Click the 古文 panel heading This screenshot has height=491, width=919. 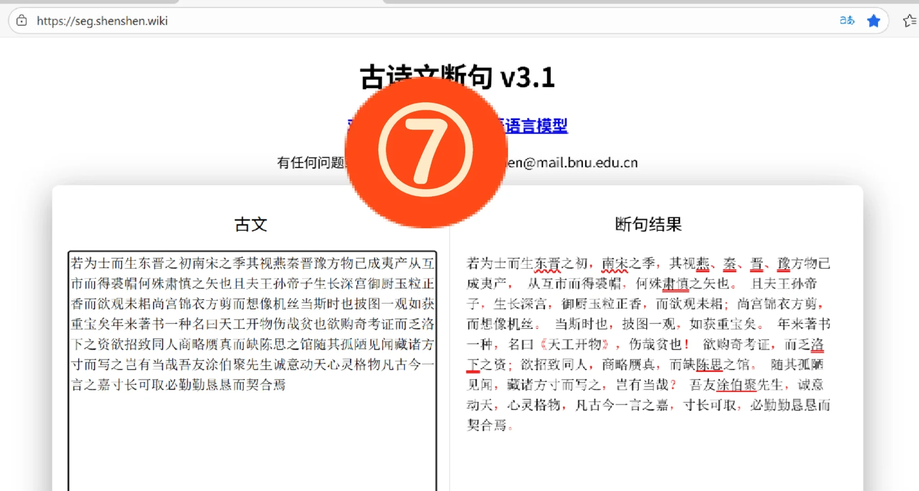pyautogui.click(x=251, y=224)
